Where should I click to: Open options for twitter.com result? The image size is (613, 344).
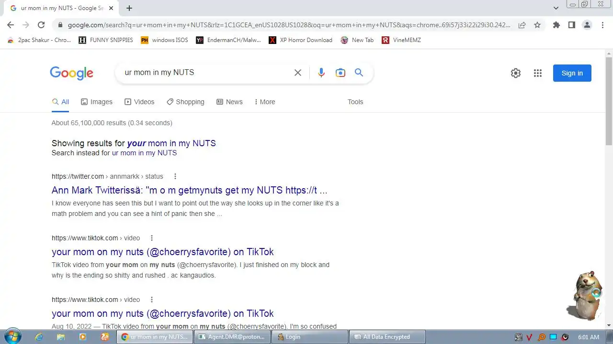coord(175,176)
